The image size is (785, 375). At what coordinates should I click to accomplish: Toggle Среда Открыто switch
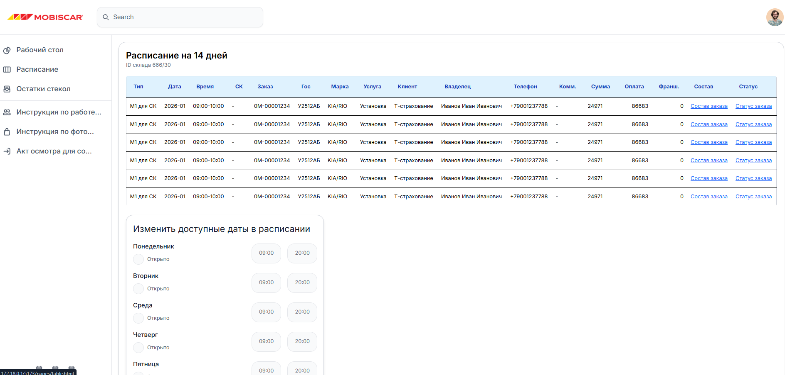[x=138, y=318]
